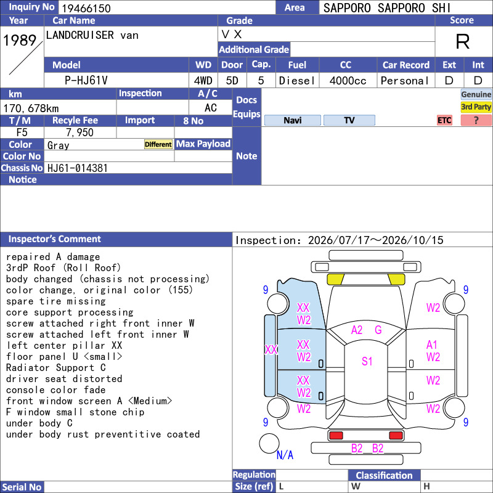
Task: Click the spare tire circle on diagram
Action: 269,443
